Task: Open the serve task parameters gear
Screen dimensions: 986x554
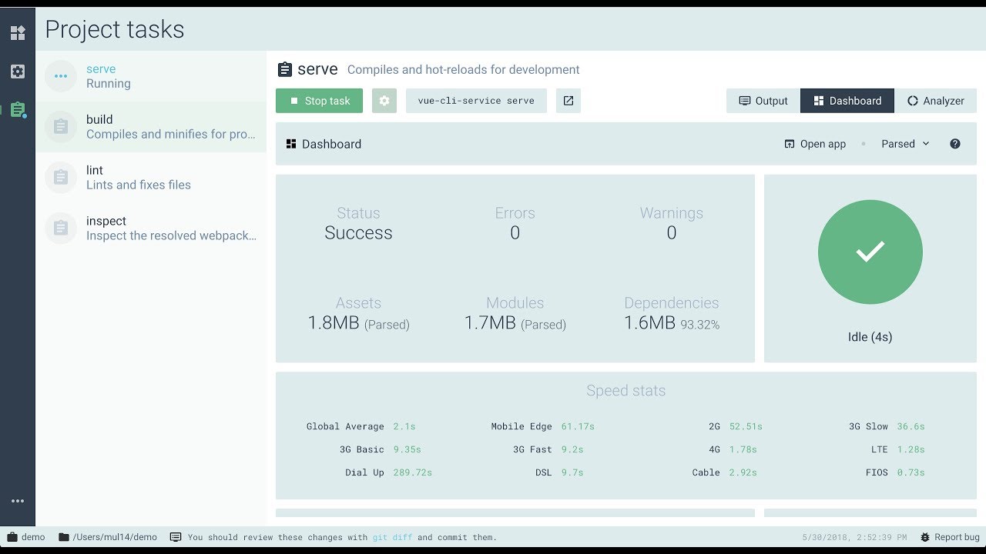Action: click(x=384, y=101)
